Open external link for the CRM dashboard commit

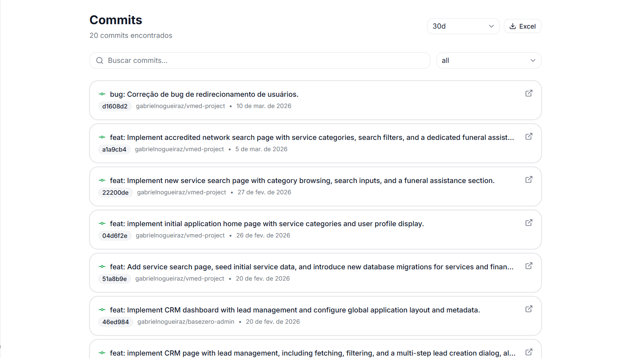(529, 309)
